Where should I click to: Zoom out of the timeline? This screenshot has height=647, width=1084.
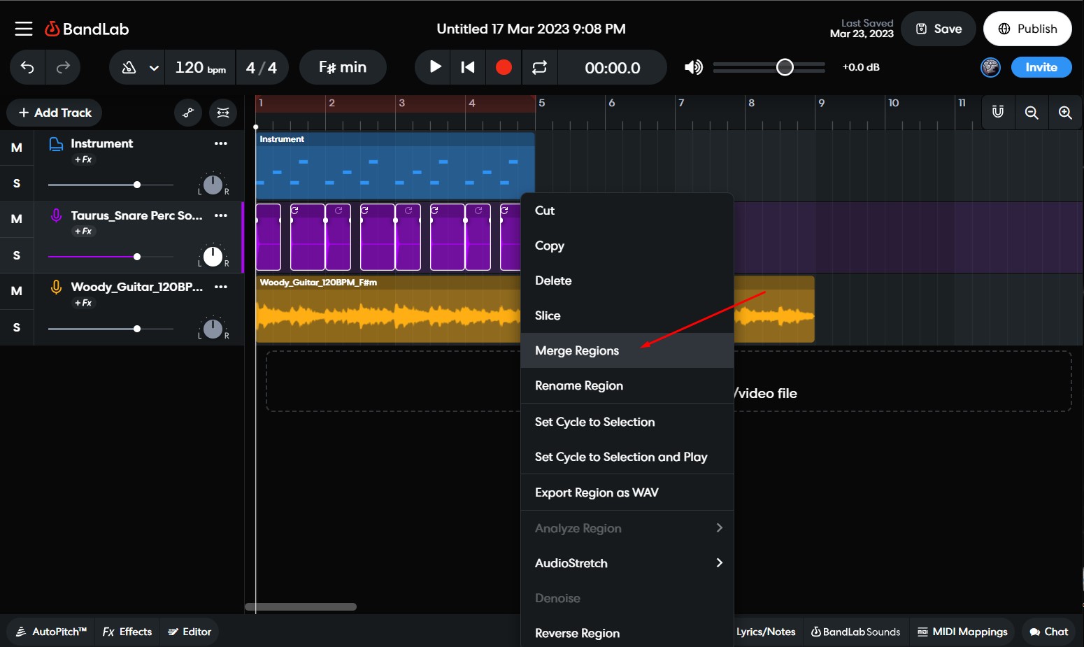coord(1031,112)
